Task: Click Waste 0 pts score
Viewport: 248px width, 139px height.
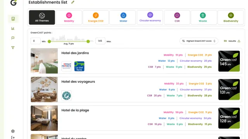Action: click(x=175, y=124)
